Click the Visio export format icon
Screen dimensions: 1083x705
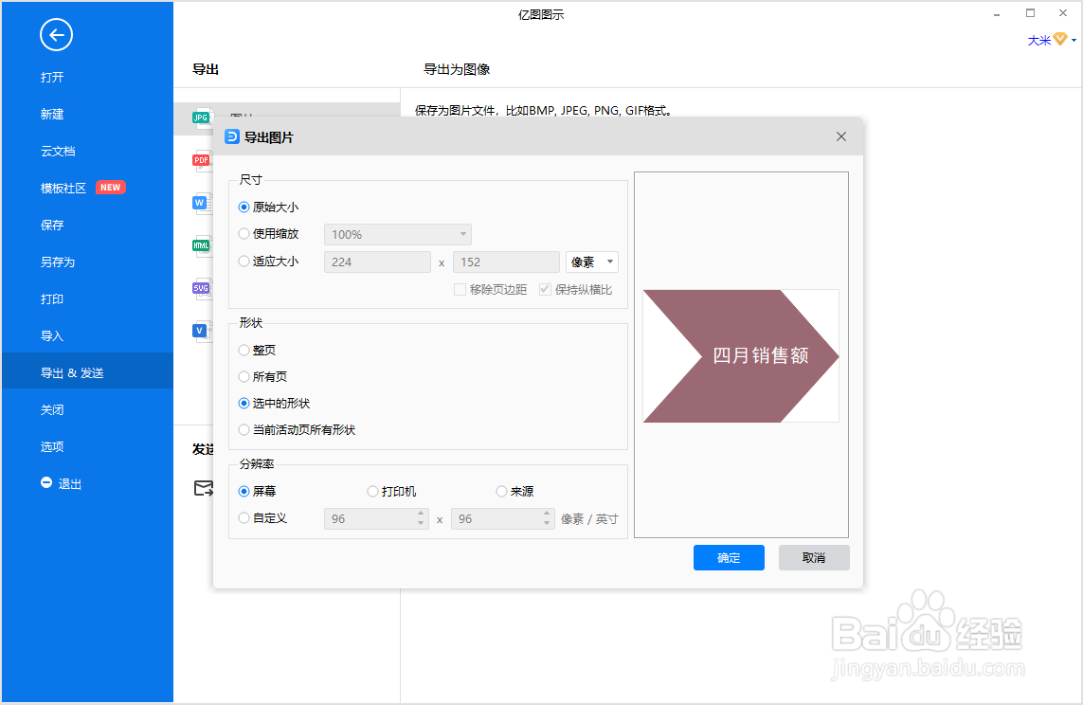[201, 330]
